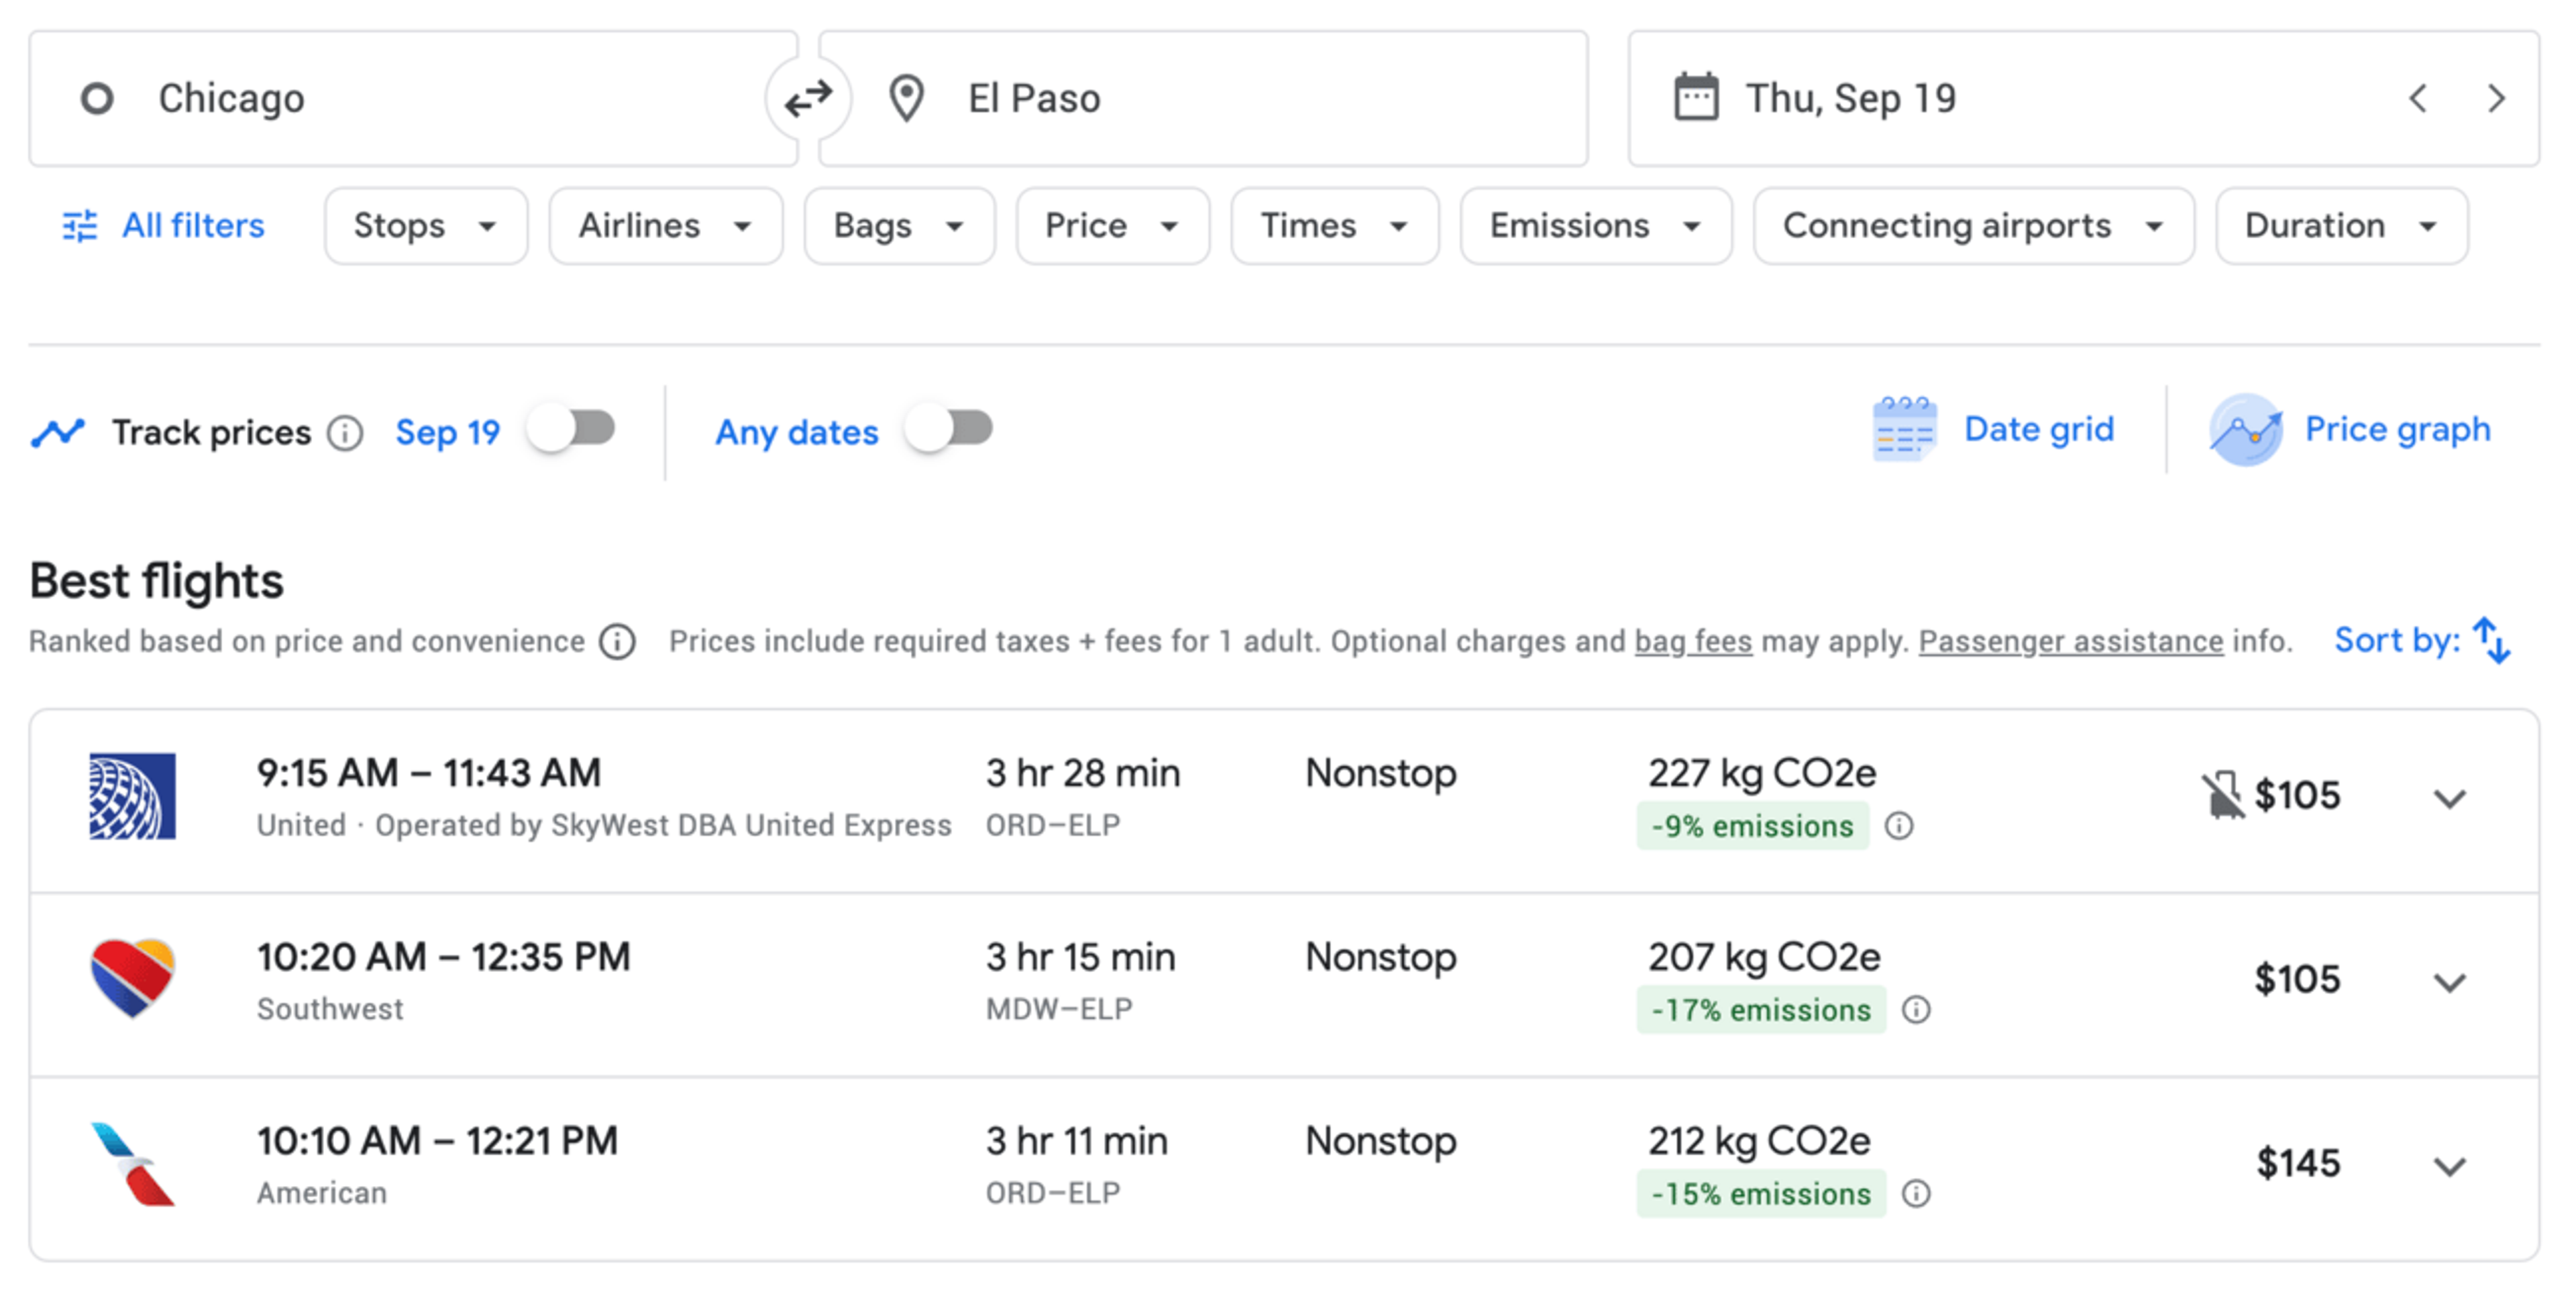Click the Price graph chart icon
The width and height of the screenshot is (2576, 1290).
tap(2246, 430)
